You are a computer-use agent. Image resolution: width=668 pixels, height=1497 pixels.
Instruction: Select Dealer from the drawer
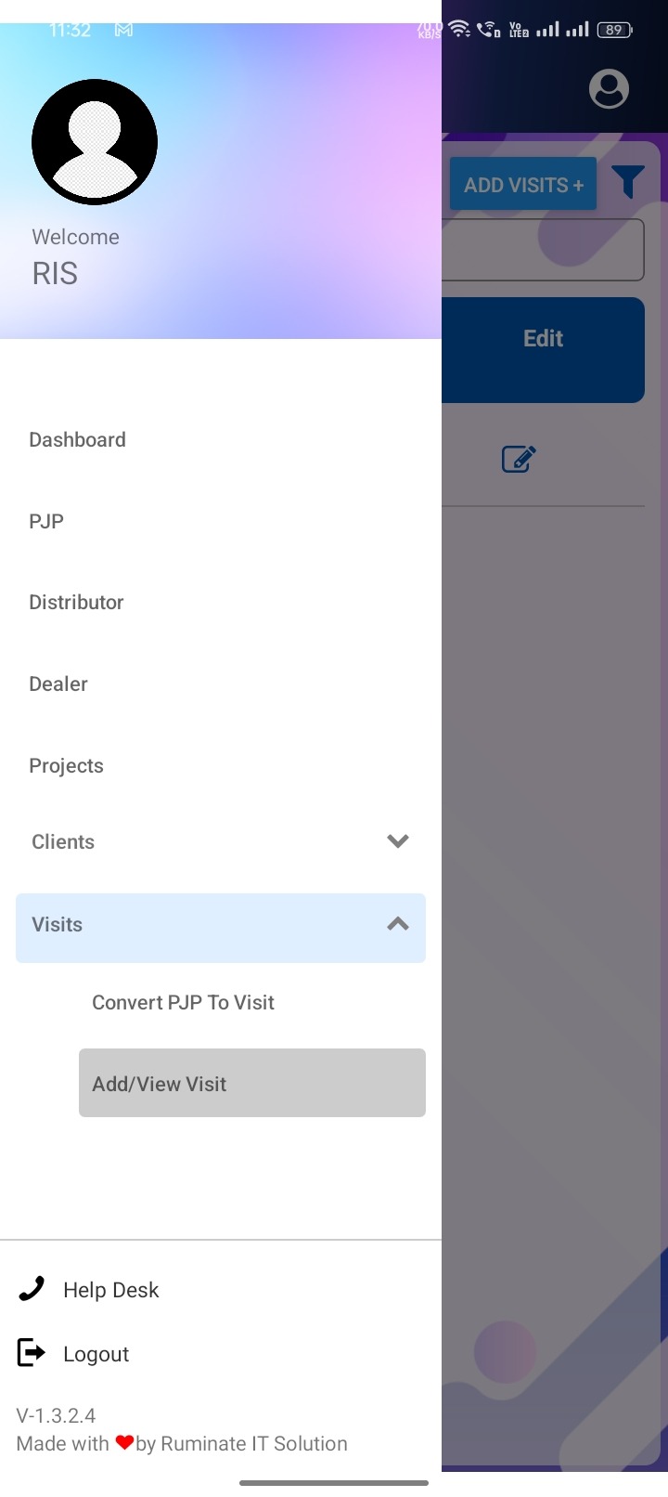point(58,684)
